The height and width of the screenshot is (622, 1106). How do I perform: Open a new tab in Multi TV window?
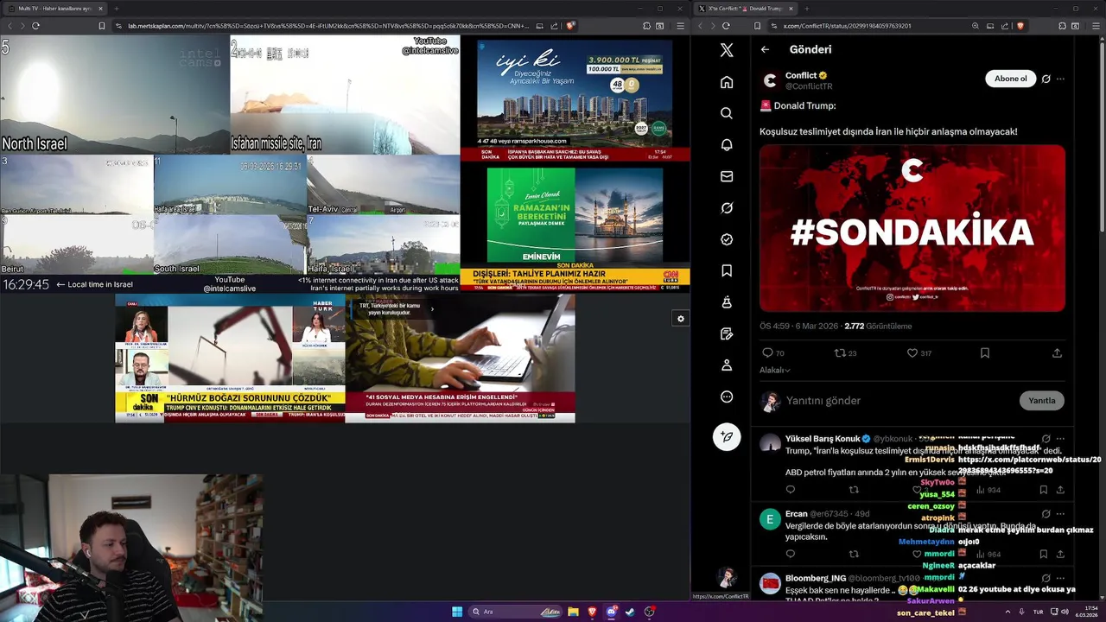tap(117, 9)
